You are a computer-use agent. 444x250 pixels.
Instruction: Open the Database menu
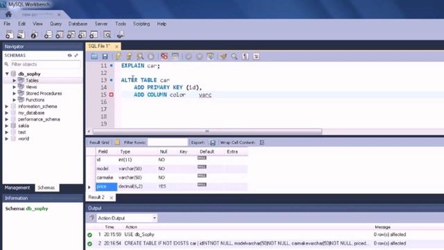[78, 24]
